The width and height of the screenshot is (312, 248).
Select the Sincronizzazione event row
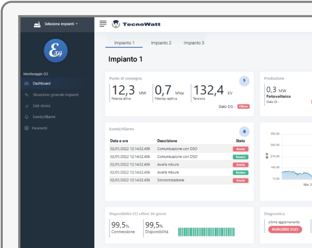pos(170,180)
